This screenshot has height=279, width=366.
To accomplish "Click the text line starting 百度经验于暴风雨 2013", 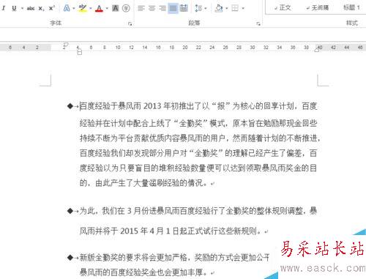I will [x=198, y=106].
